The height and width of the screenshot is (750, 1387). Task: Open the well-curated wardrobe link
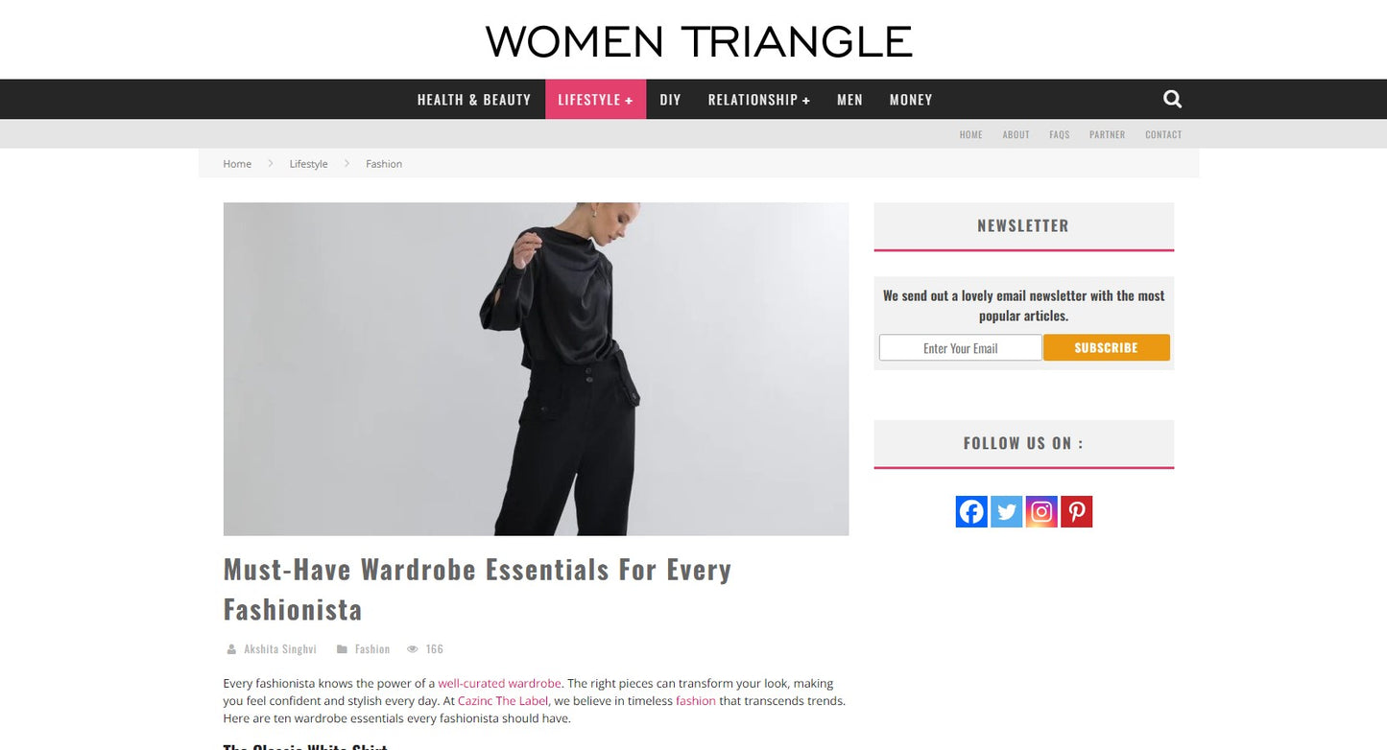click(499, 684)
